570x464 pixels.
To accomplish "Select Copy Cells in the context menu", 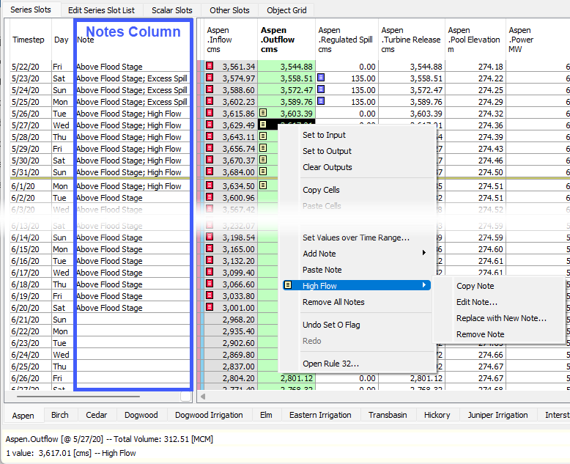I will (x=321, y=190).
